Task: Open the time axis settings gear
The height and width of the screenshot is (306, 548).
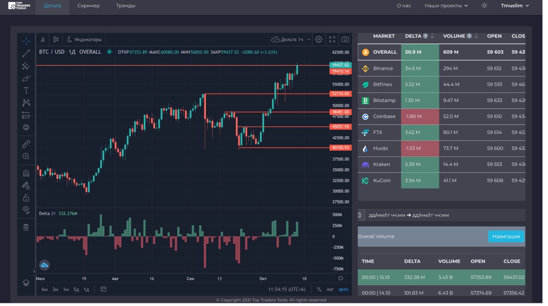Action: 341,279
